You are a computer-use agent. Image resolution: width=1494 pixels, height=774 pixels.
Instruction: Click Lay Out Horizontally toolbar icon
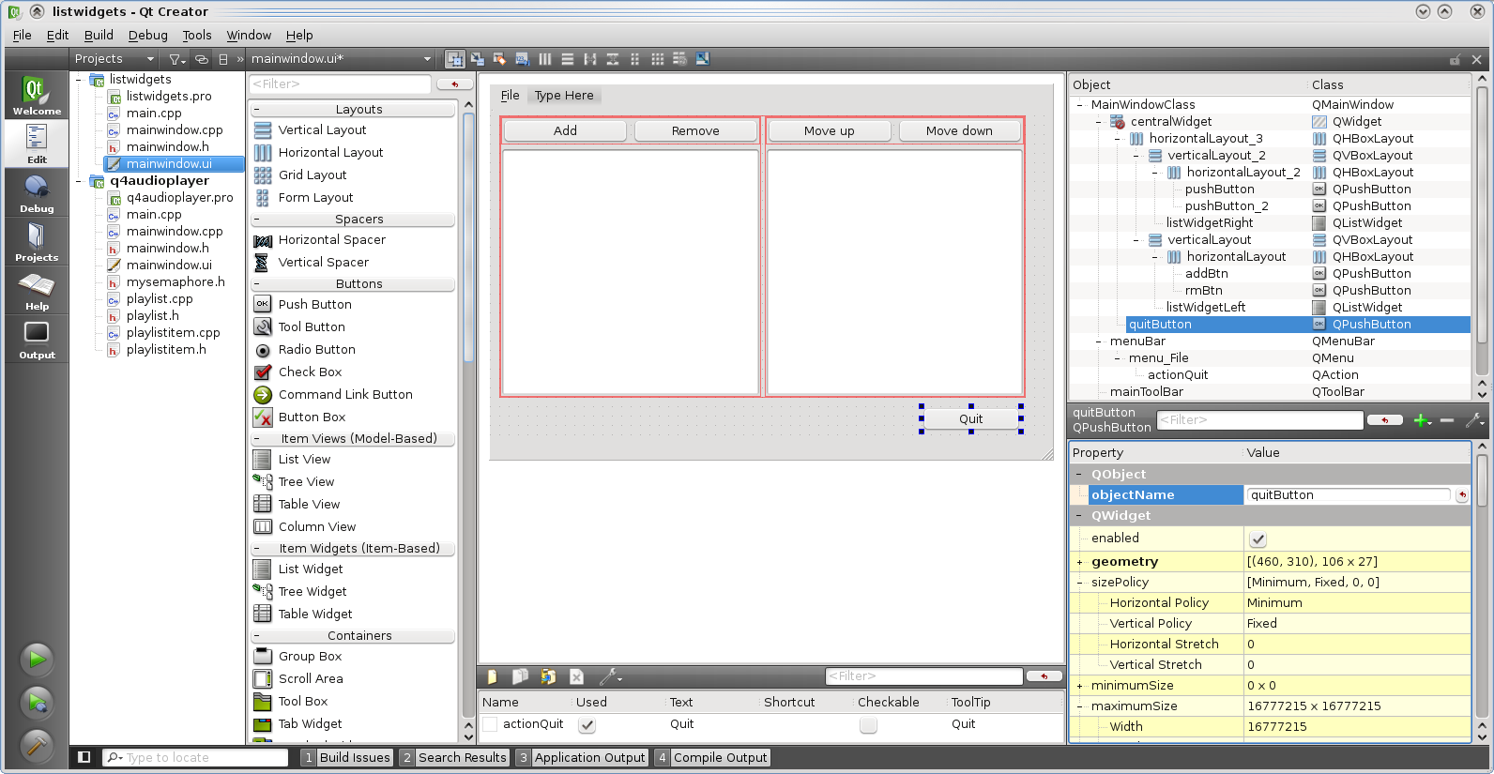[545, 59]
